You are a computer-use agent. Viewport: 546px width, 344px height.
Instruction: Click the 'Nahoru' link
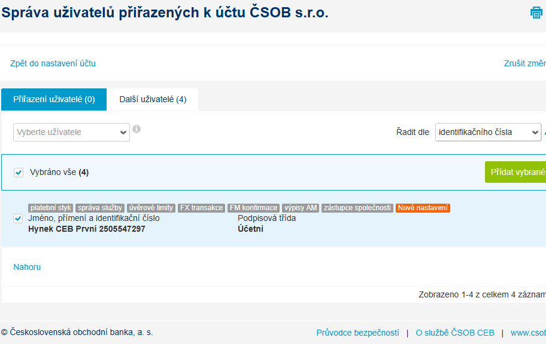pyautogui.click(x=27, y=267)
